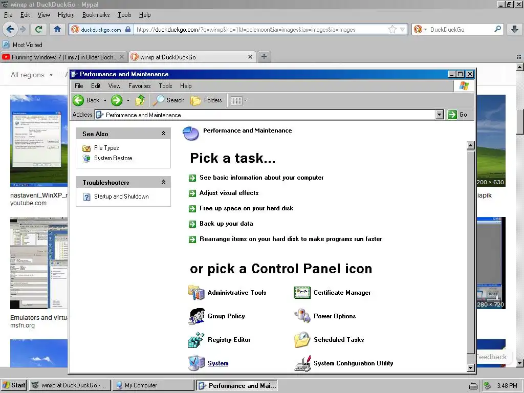Screen dimensions: 524x393
Task: Switch to the Running Windows 7 YouTube tab
Action: pyautogui.click(x=63, y=57)
